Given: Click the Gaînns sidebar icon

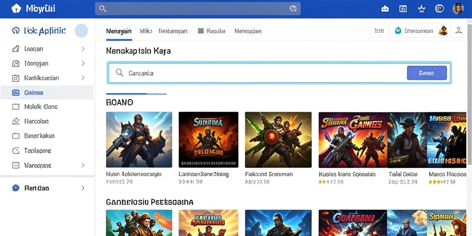Looking at the screenshot, I should [16, 93].
